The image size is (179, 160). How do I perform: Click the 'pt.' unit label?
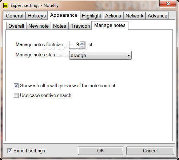(x=91, y=45)
